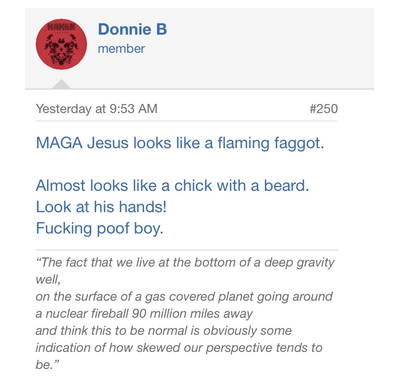Click the black inkblot figure in avatar
The height and width of the screenshot is (378, 400).
(61, 50)
